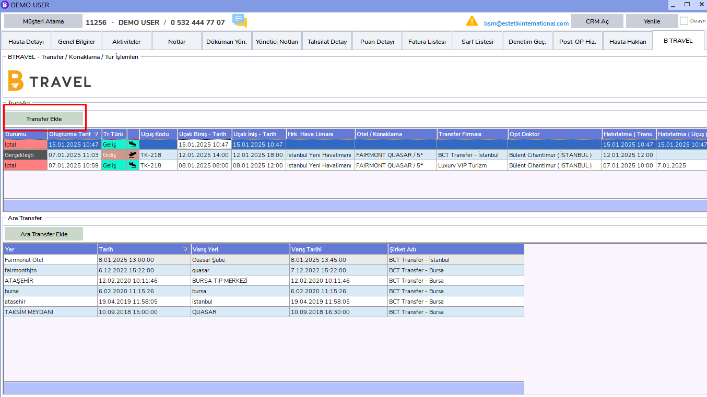Screen dimensions: 707x397
Task: Click the Varış Tarihi column header
Action: pos(339,249)
